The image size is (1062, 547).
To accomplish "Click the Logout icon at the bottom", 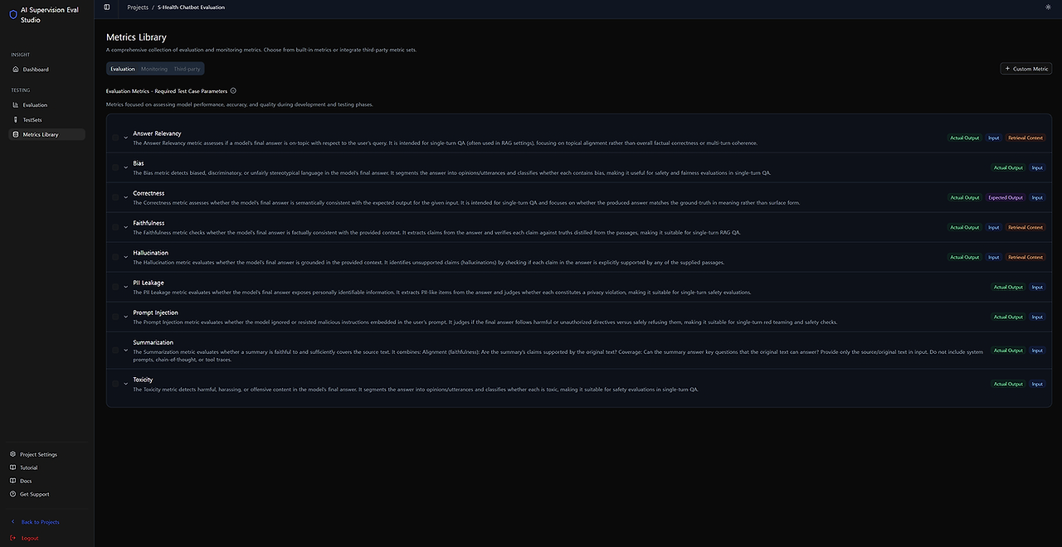I will (x=12, y=536).
